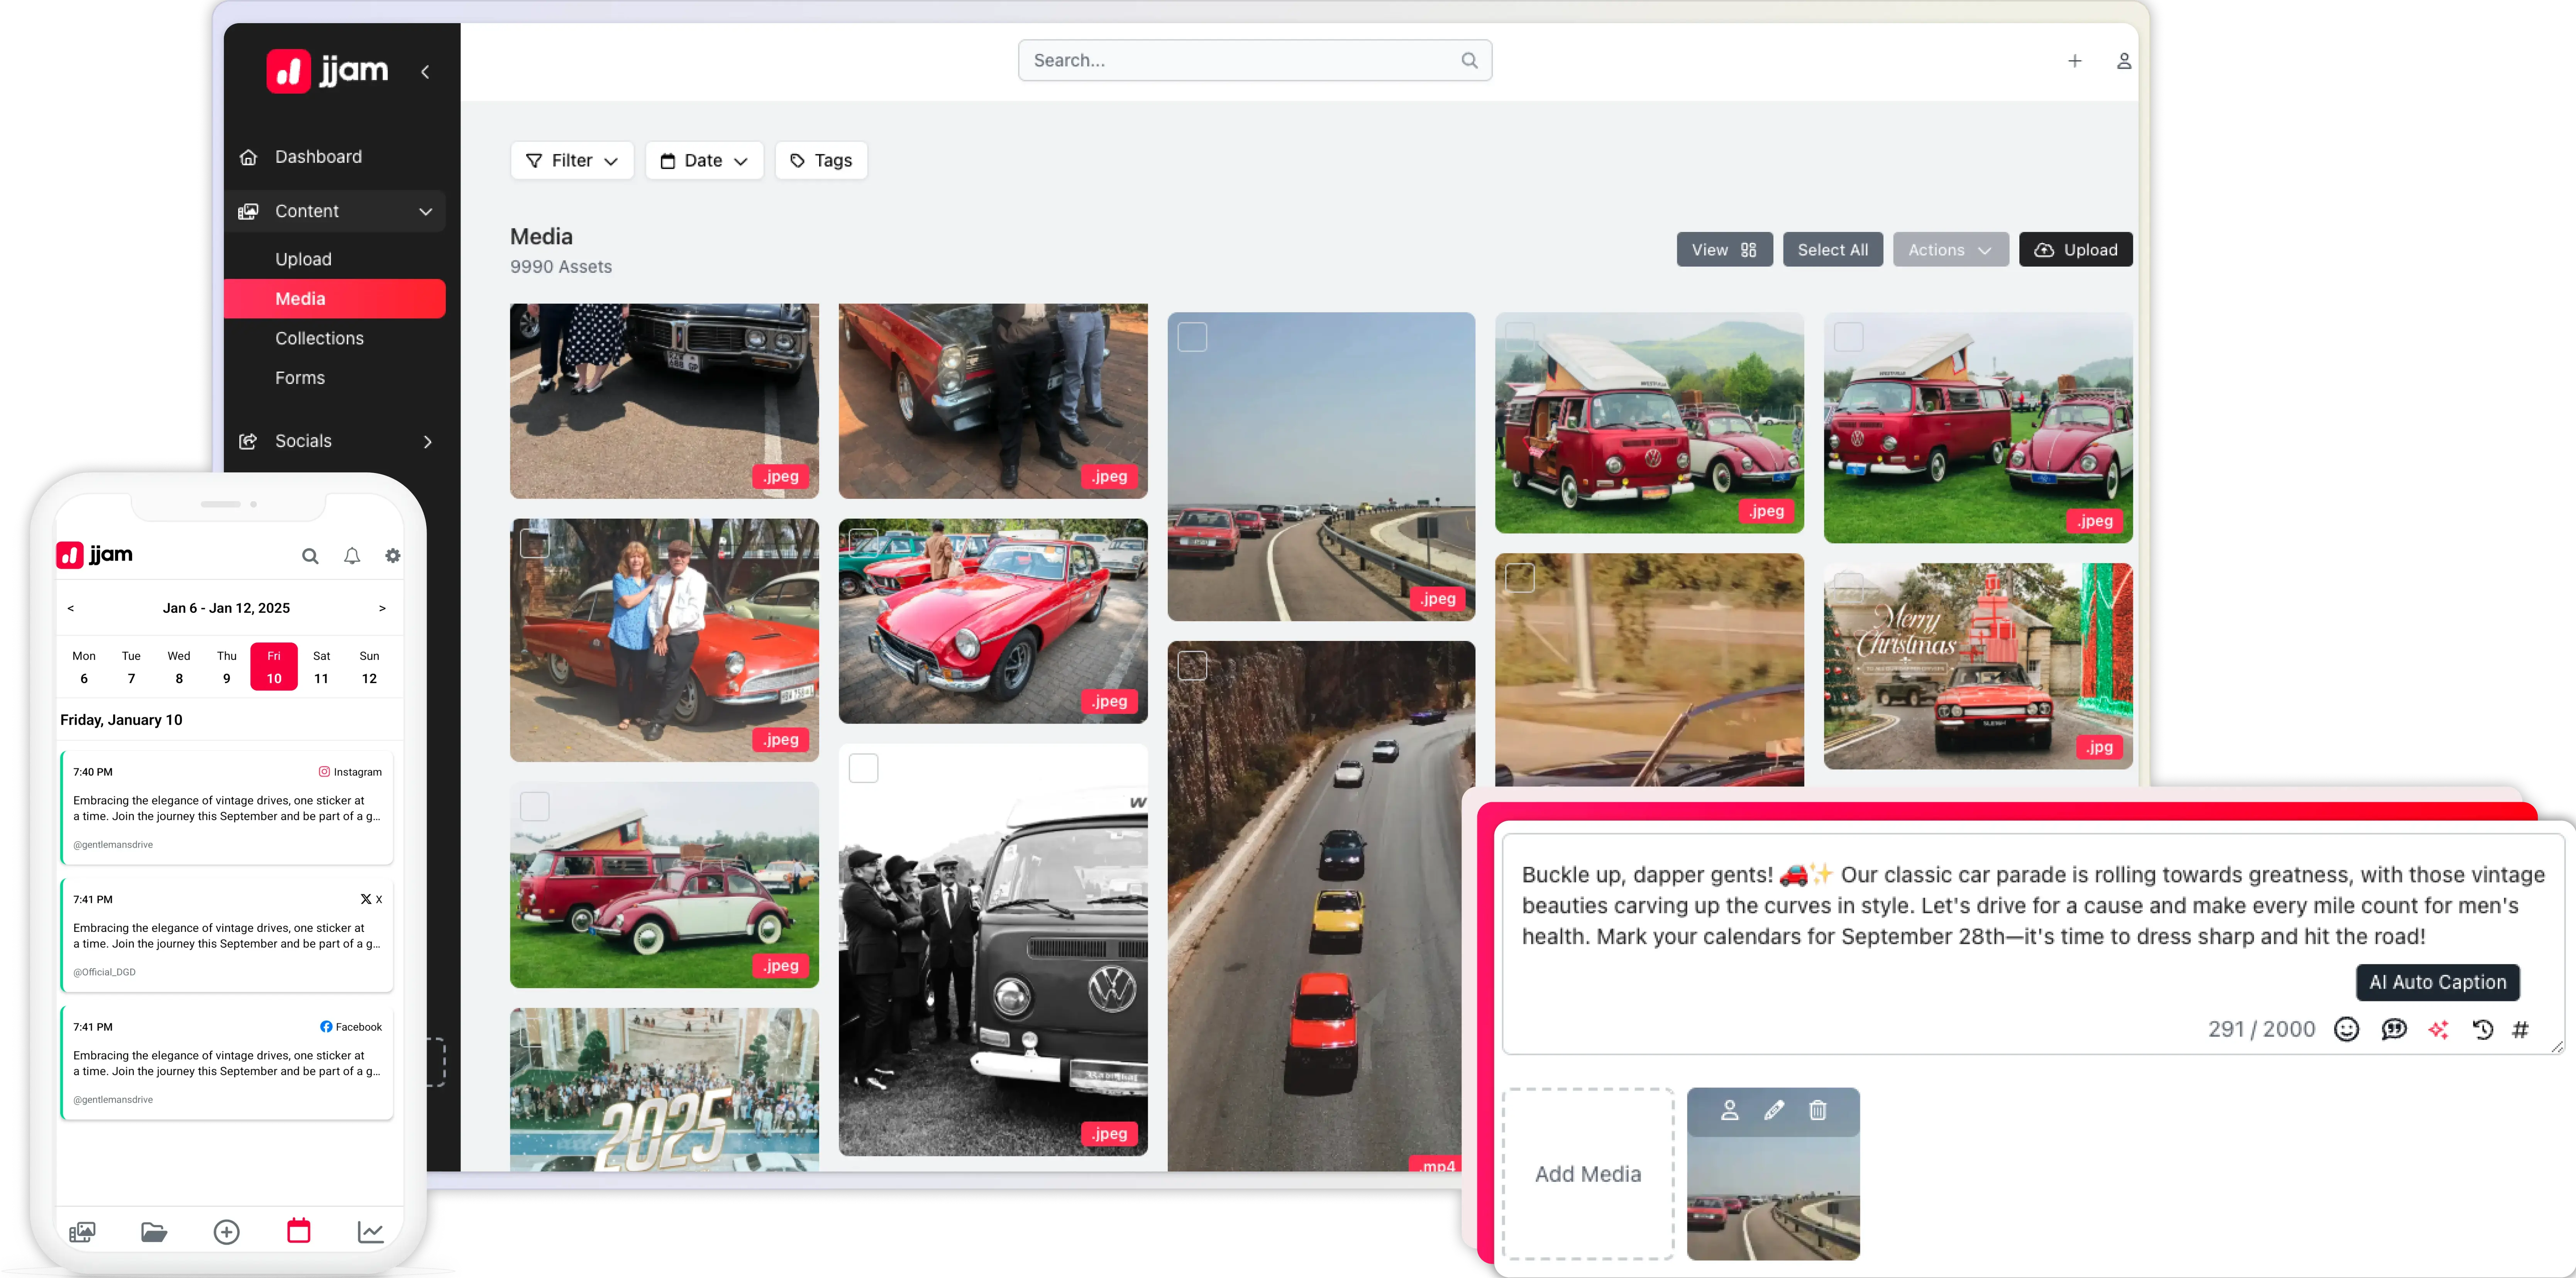Open Upload in the sidebar

click(303, 260)
